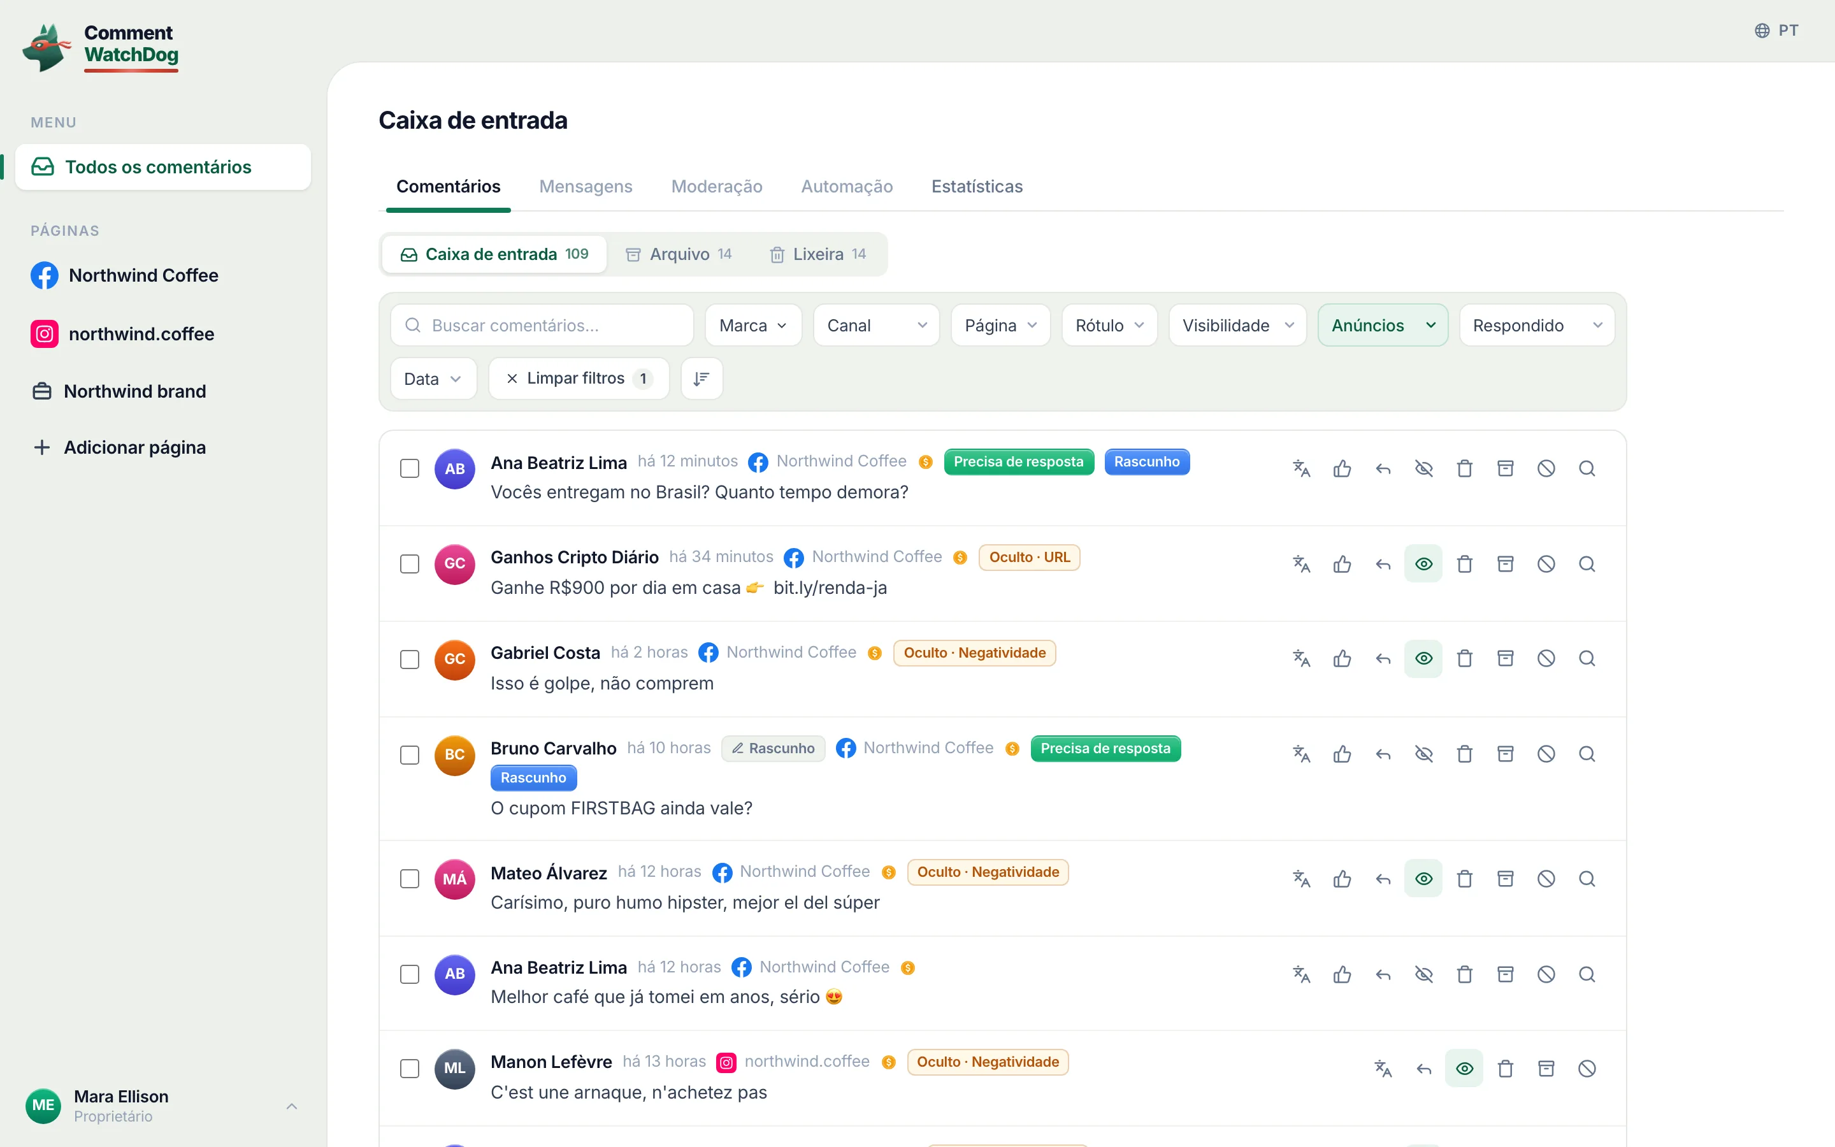Screen dimensions: 1835x1147
Task: Expand the Rótulo filter
Action: coord(1109,326)
